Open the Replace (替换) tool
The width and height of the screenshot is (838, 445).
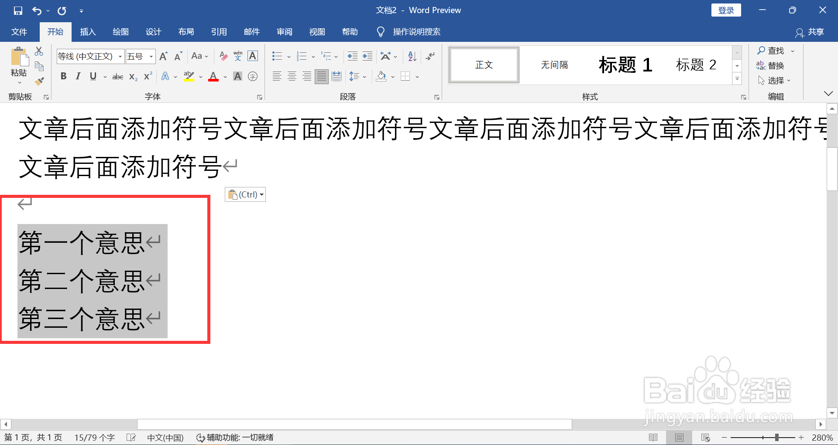770,66
